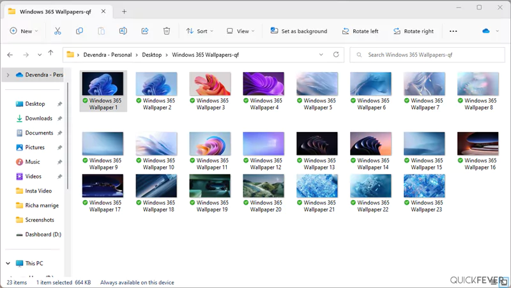Screen dimensions: 511x288
Task: Select Windows 365 Wallpaper 3 thumbnail
Action: [x=210, y=84]
